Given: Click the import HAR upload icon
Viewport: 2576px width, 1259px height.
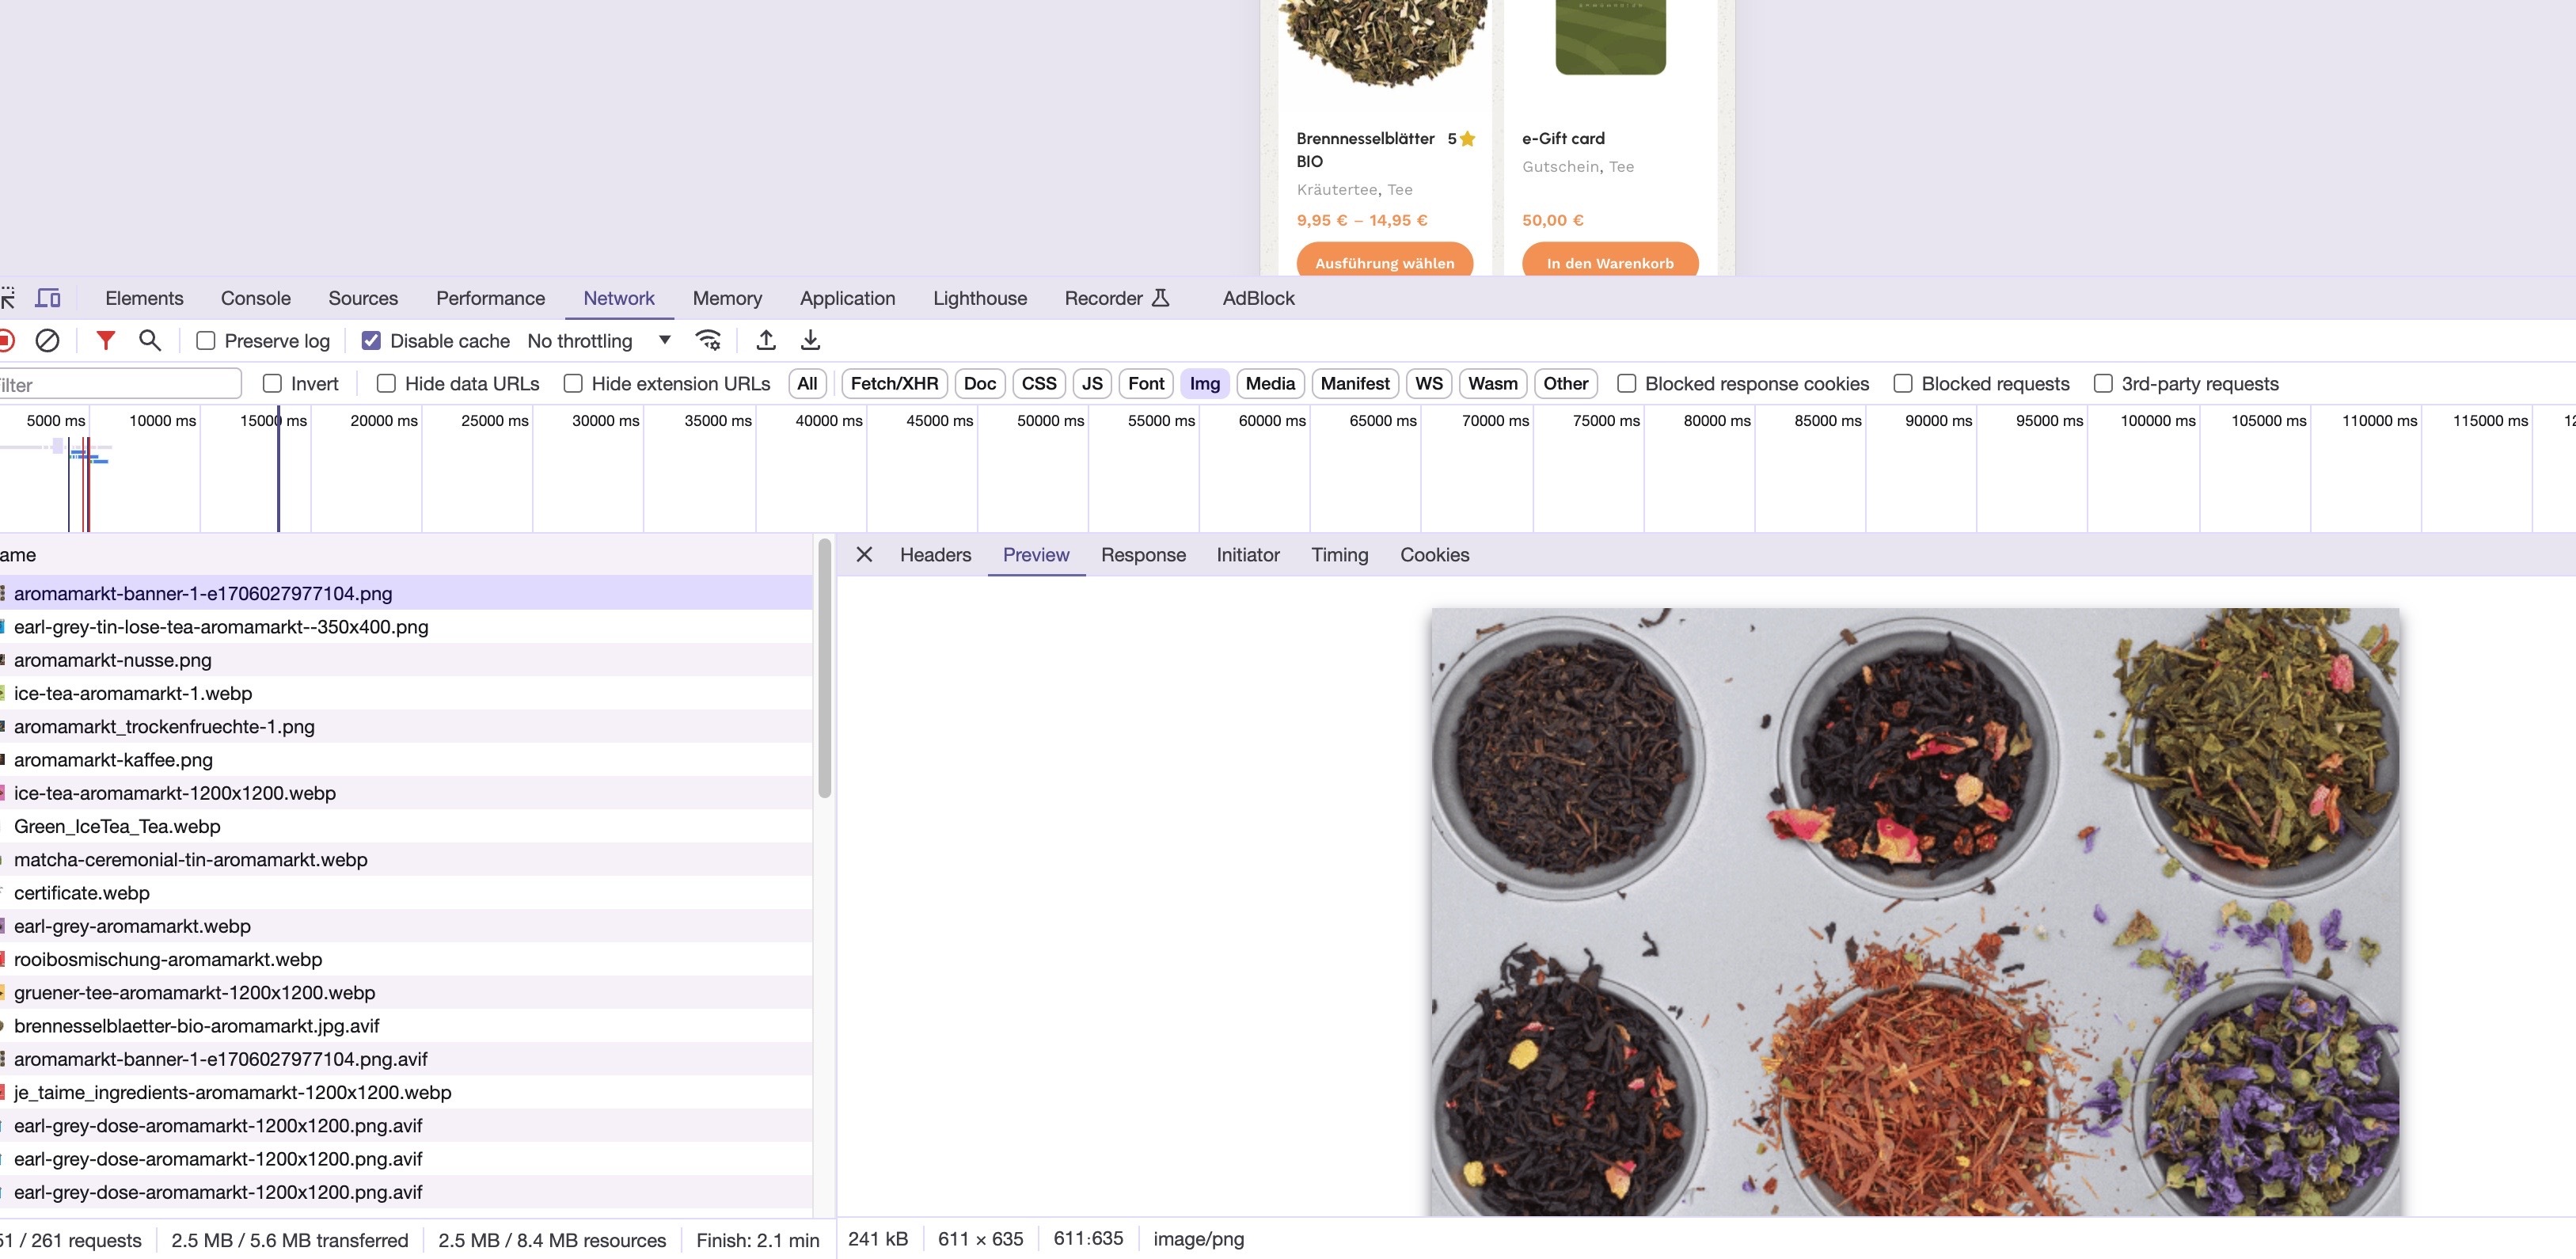Looking at the screenshot, I should tap(766, 341).
